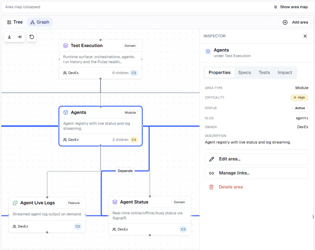The width and height of the screenshot is (315, 250).
Task: Click the chain link icon of Manage links
Action: [x=212, y=173]
